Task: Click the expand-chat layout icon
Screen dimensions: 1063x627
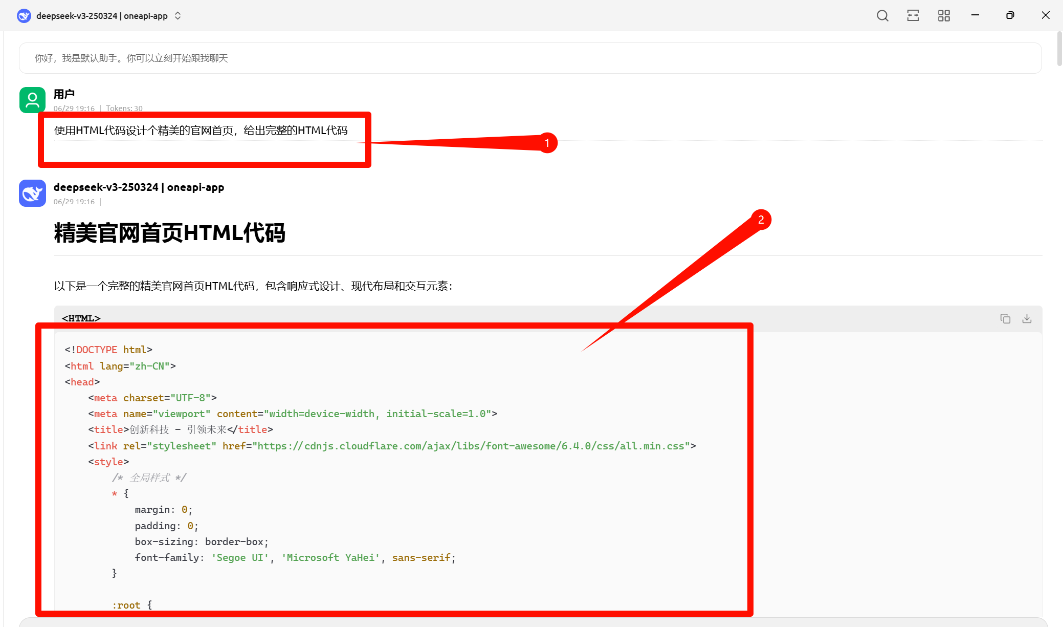Action: (x=913, y=16)
